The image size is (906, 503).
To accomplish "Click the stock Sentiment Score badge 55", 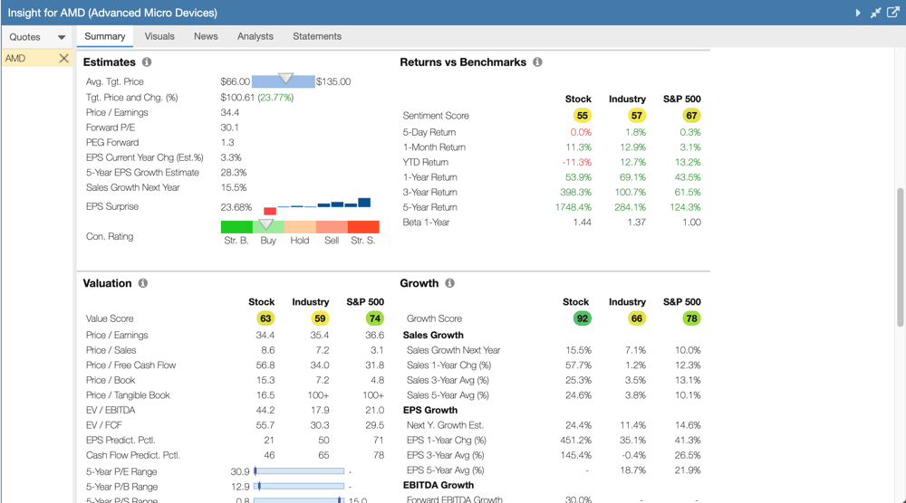I will 583,116.
